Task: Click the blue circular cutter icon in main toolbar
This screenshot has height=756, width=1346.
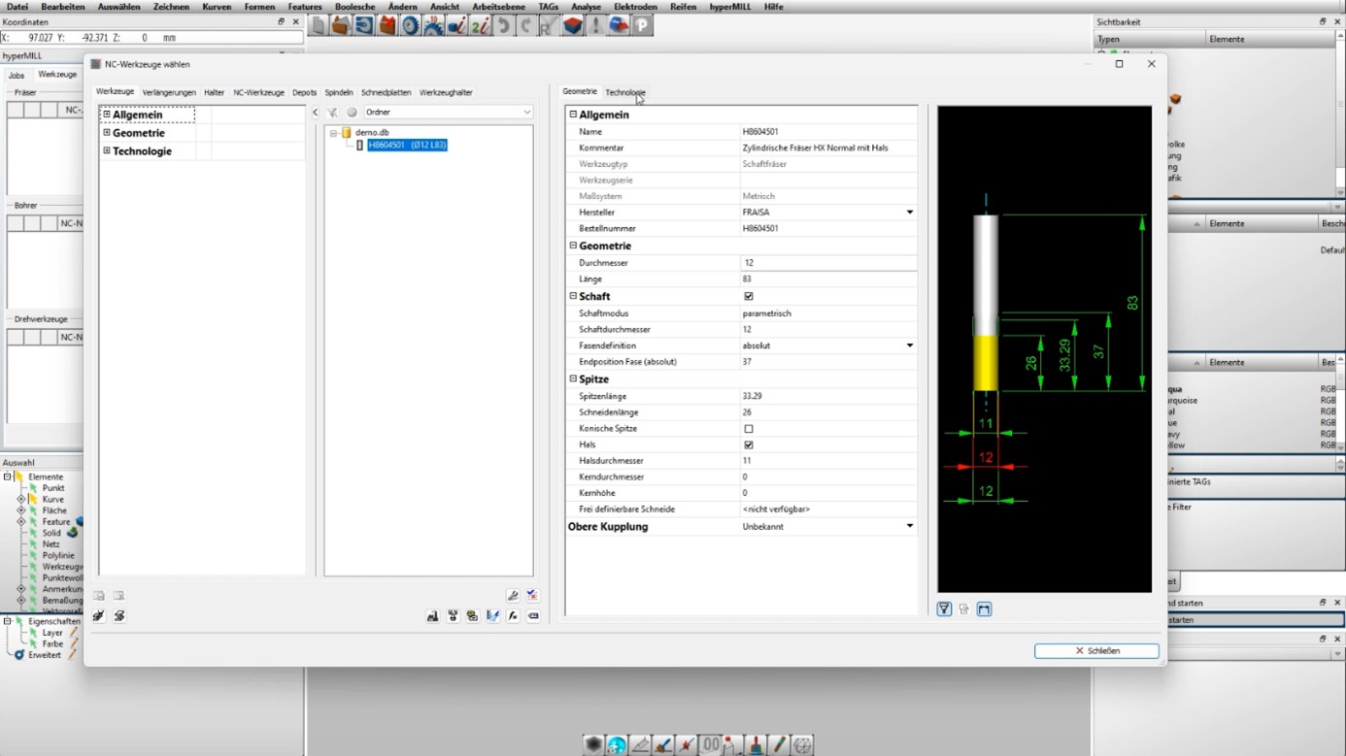Action: click(409, 26)
